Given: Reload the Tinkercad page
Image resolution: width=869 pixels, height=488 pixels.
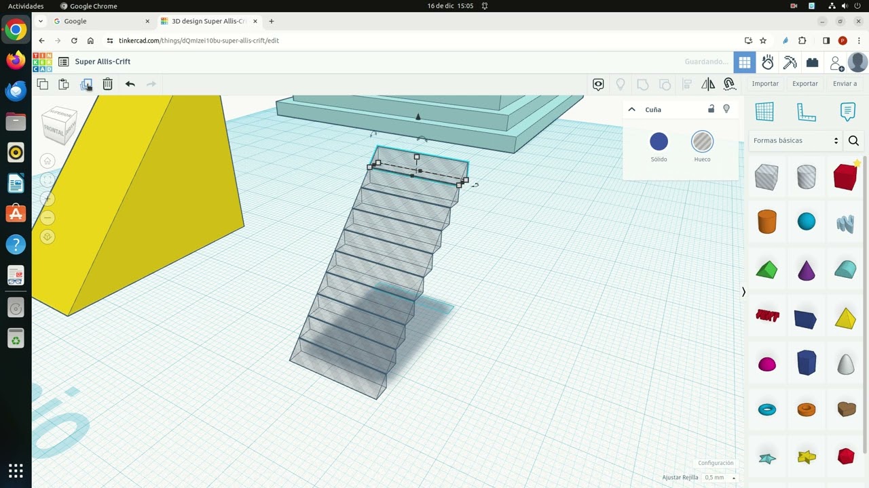Looking at the screenshot, I should (x=74, y=41).
